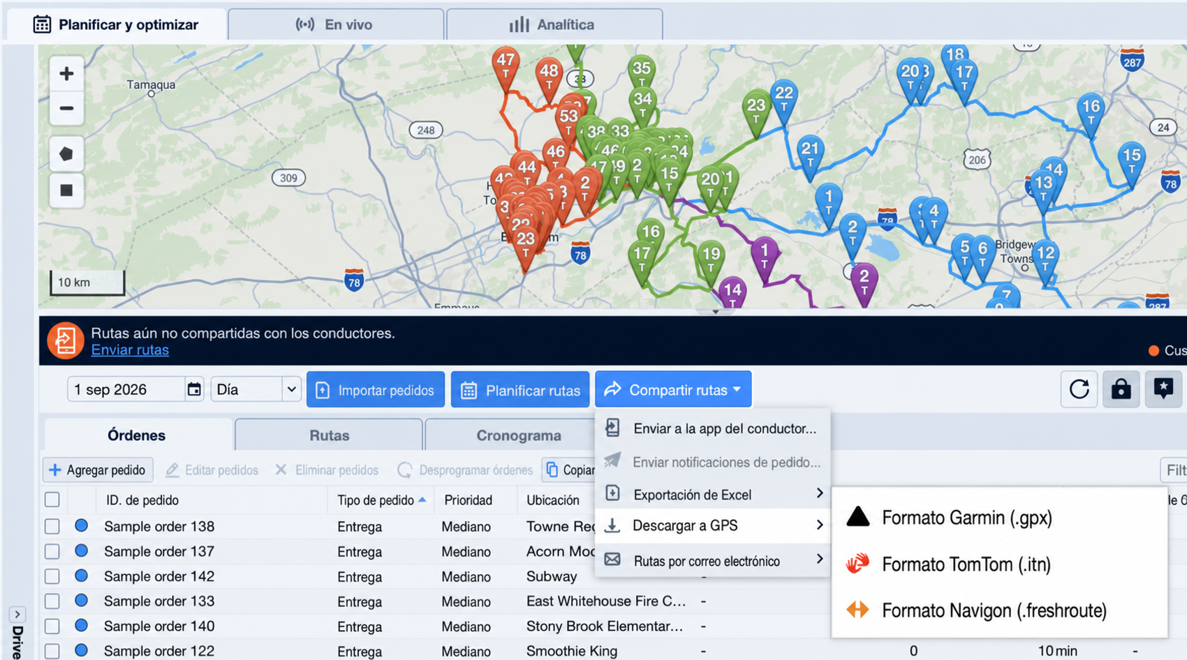This screenshot has width=1187, height=660.
Task: Click the star feedback icon button
Action: click(x=1163, y=389)
